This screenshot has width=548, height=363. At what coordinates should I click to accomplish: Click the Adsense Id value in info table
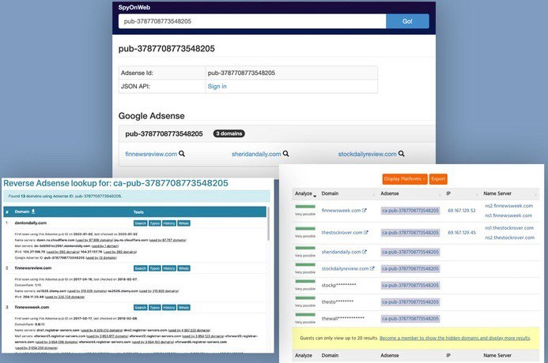241,73
